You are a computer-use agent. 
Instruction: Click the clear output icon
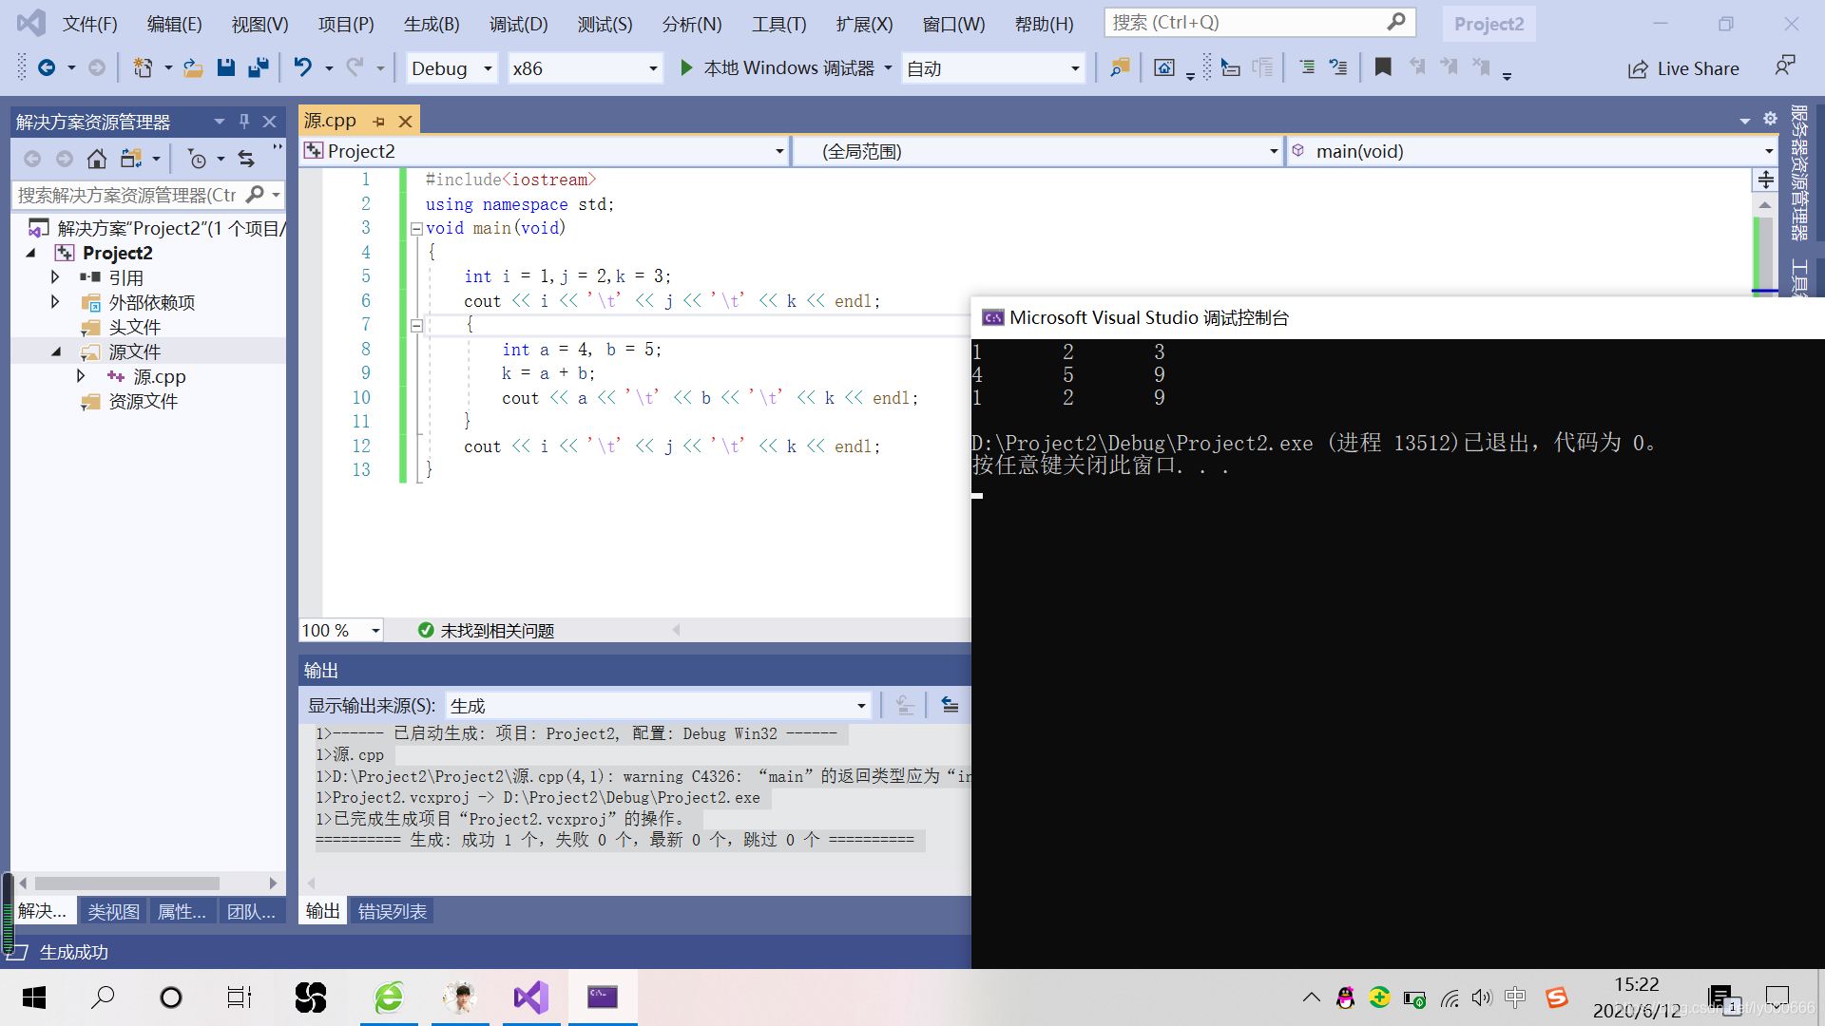(x=905, y=705)
